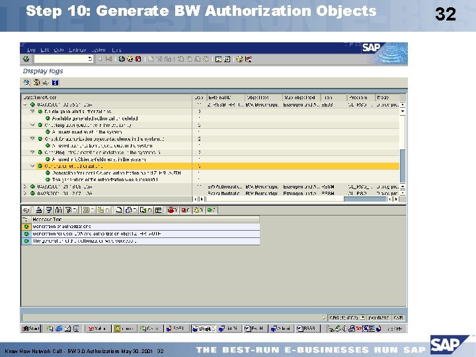Click the Print icon in standard toolbar

coord(151,59)
